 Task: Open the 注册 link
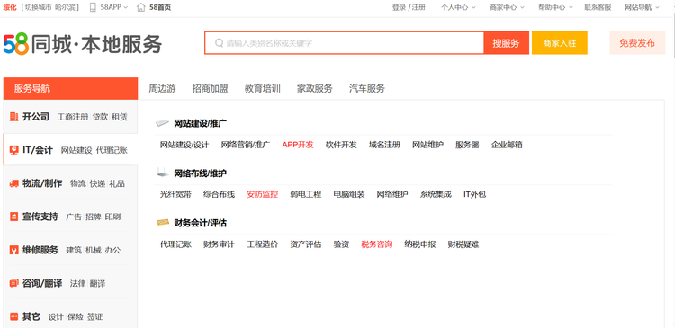pyautogui.click(x=418, y=7)
